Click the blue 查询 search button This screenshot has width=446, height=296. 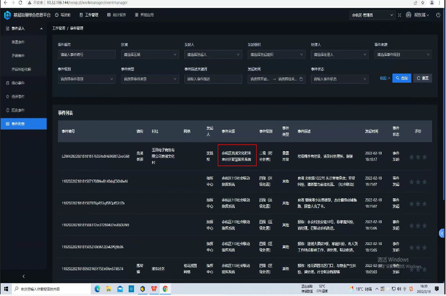tap(402, 78)
